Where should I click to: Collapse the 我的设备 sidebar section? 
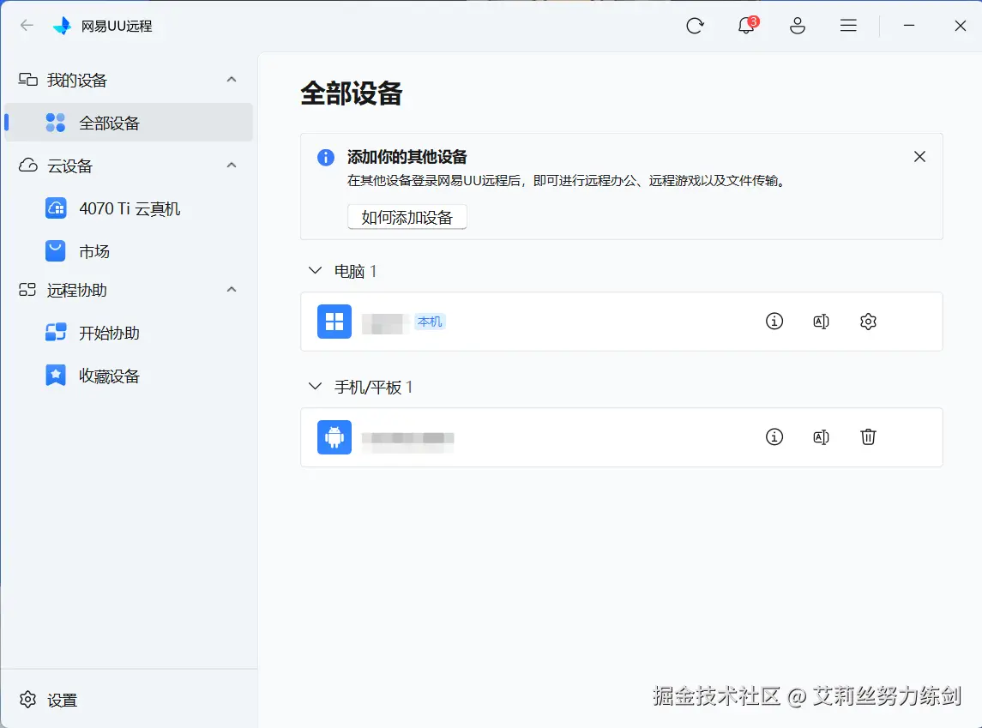pyautogui.click(x=231, y=80)
